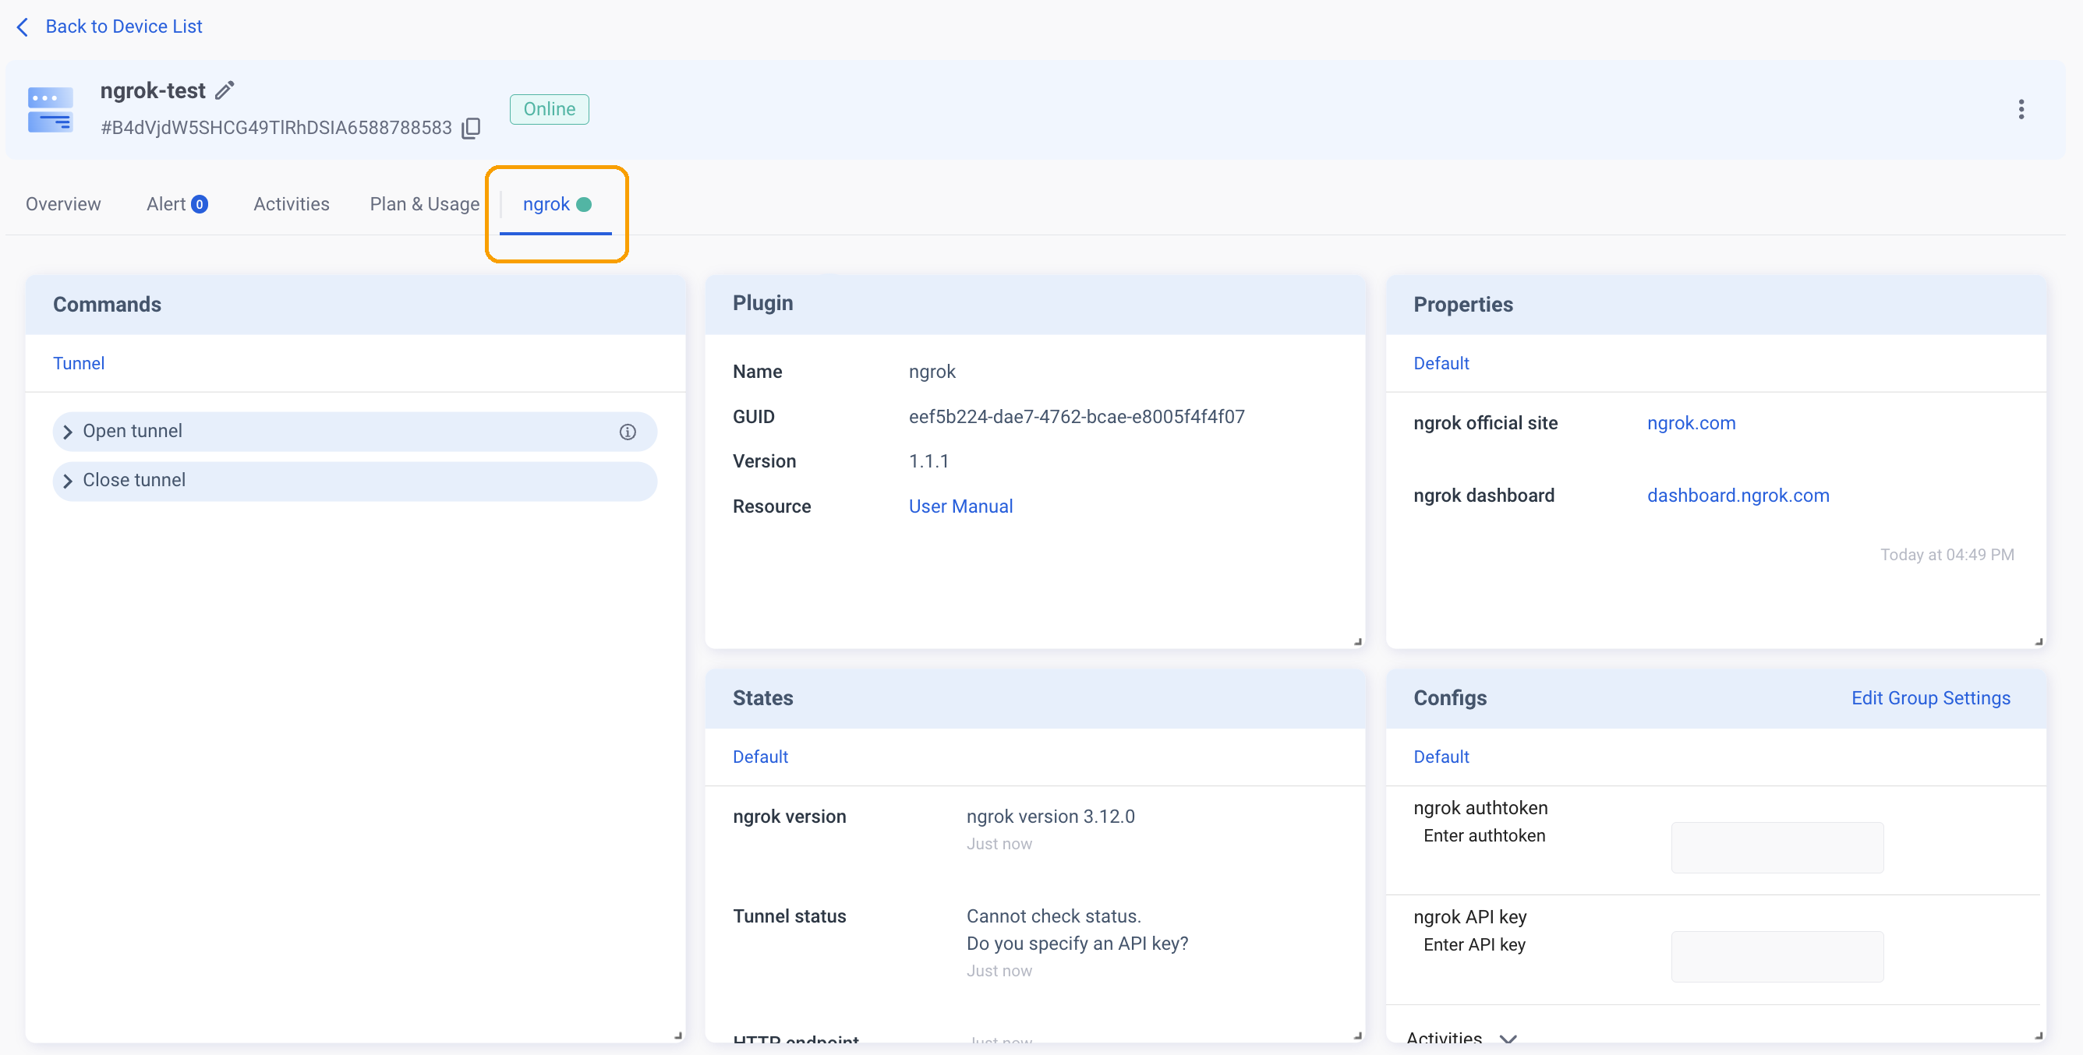The height and width of the screenshot is (1055, 2083).
Task: Open the ngrok.com link
Action: [x=1691, y=424]
